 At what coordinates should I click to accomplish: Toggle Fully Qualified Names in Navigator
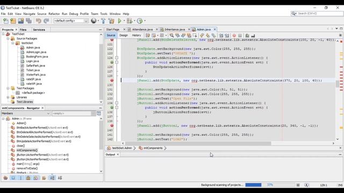pos(44,178)
